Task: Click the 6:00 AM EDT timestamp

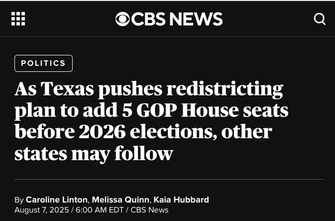Action: [x=100, y=210]
